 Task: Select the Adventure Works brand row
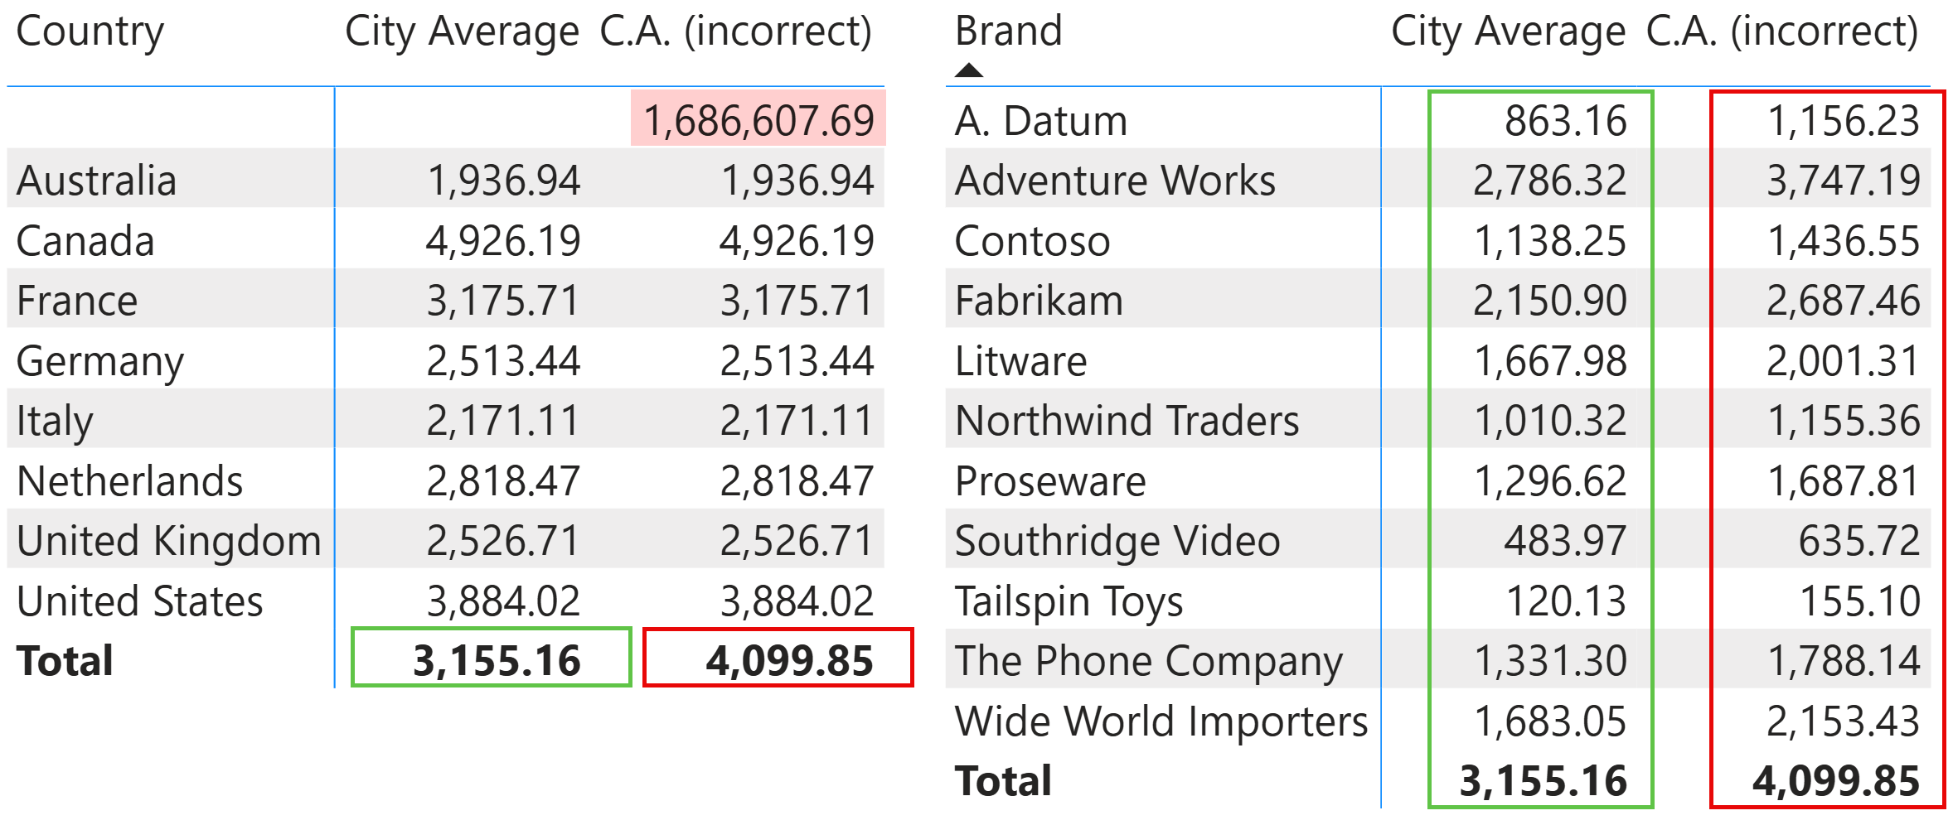coord(1115,181)
